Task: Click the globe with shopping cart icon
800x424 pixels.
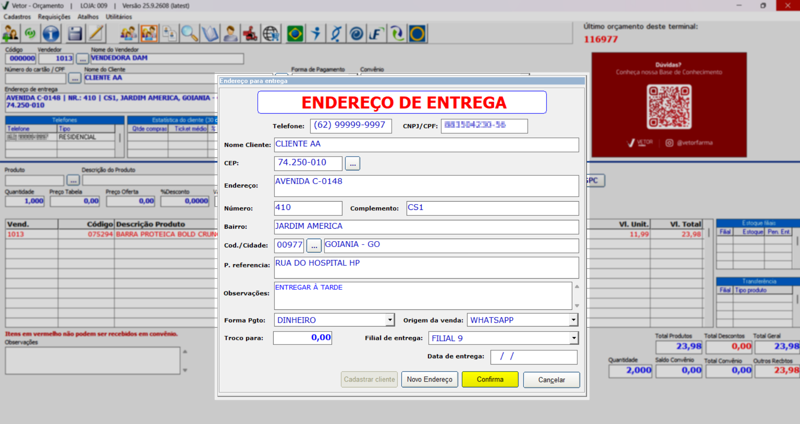Action: (271, 34)
